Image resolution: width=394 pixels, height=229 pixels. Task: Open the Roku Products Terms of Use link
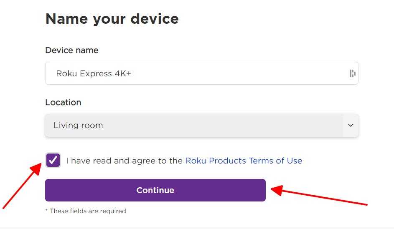click(244, 161)
